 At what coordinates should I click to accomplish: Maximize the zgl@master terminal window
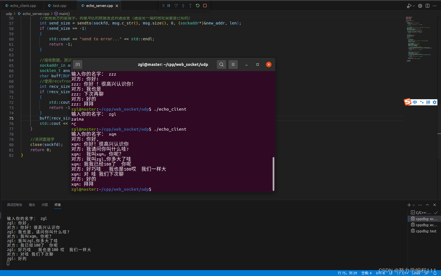(x=258, y=64)
